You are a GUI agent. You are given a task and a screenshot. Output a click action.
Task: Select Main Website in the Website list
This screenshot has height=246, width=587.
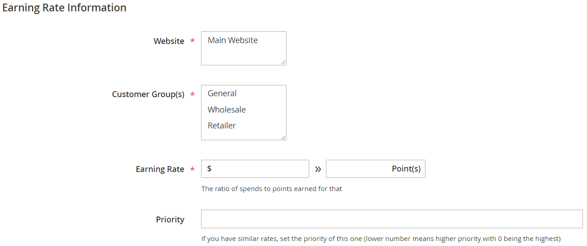[233, 40]
